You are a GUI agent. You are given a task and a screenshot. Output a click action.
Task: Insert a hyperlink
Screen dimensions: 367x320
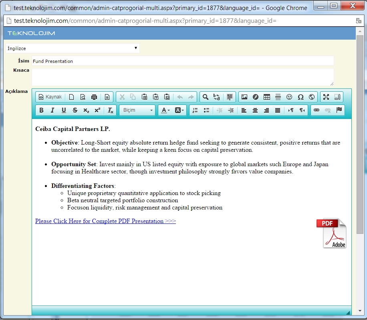(317, 110)
